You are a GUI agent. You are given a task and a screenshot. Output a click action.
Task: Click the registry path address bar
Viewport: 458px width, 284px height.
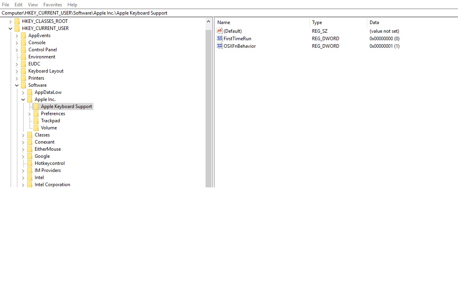pos(229,13)
